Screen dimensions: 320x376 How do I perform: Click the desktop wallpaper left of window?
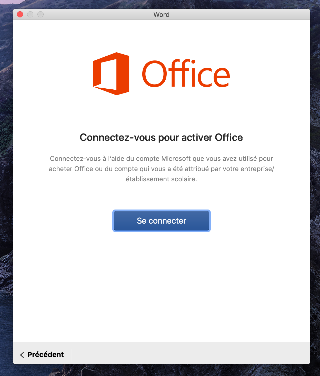(x=6, y=179)
